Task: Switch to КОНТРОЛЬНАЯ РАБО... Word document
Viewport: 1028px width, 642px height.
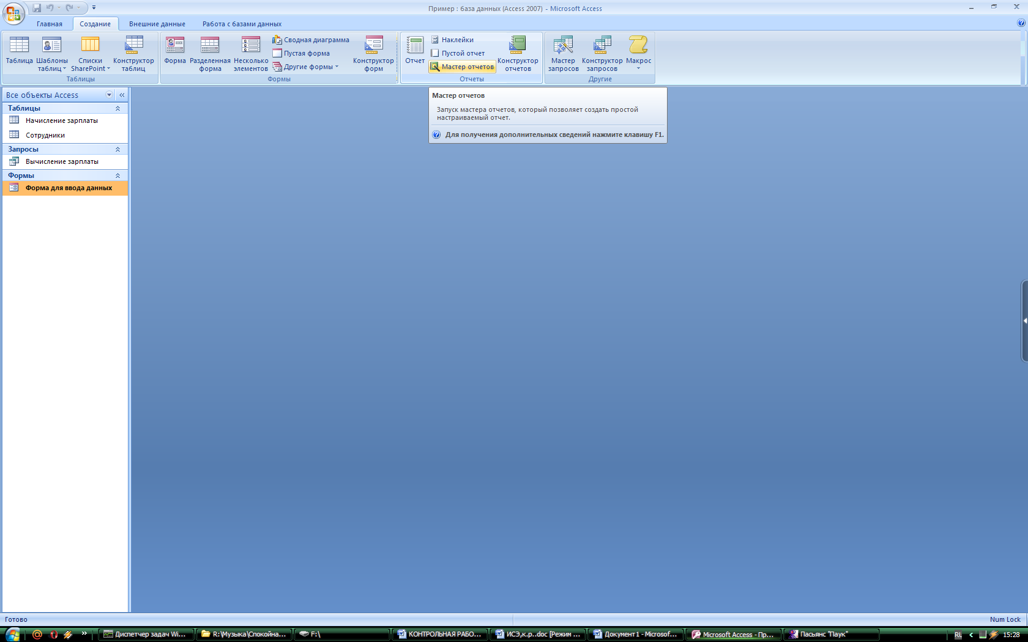Action: pyautogui.click(x=440, y=635)
